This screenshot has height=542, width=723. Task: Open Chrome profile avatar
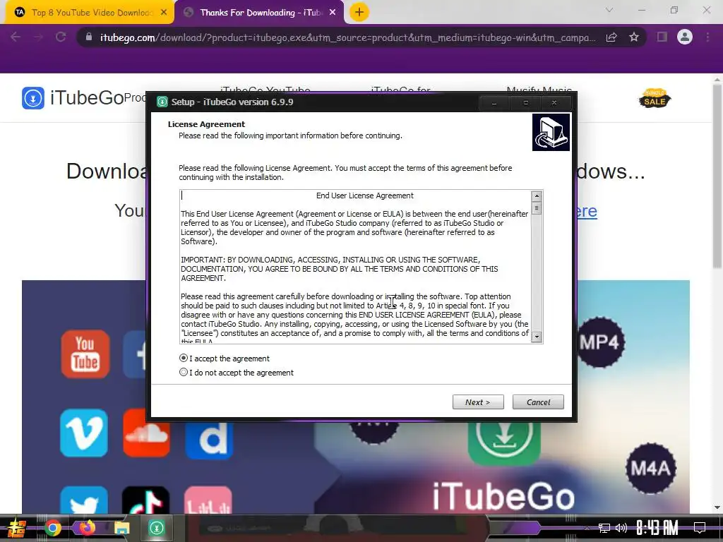point(685,37)
